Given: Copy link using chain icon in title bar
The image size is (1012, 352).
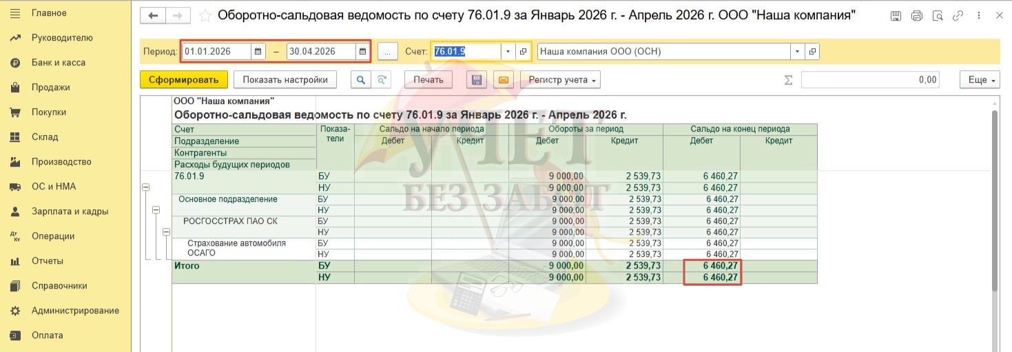Looking at the screenshot, I should click(x=958, y=16).
